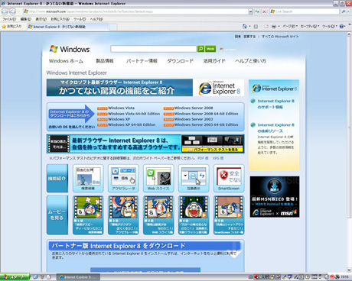Open the ヘルプ menu
Viewport: 352px width, 281px height.
tap(96, 19)
